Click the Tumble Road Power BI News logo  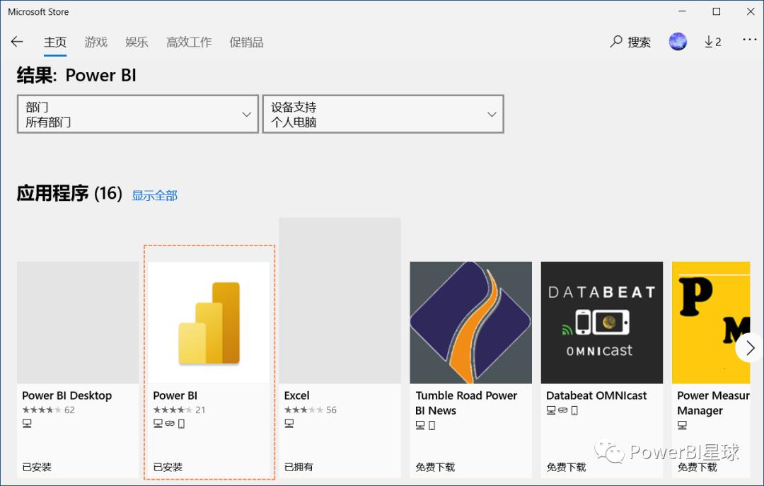coord(470,322)
